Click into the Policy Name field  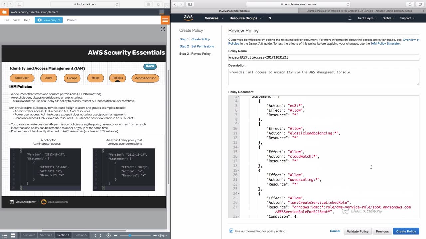click(x=323, y=57)
